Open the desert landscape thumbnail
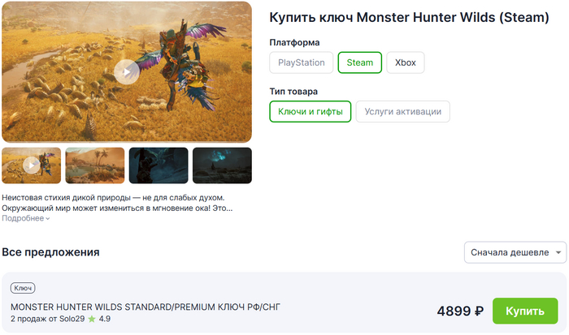569x335 pixels. coord(94,165)
